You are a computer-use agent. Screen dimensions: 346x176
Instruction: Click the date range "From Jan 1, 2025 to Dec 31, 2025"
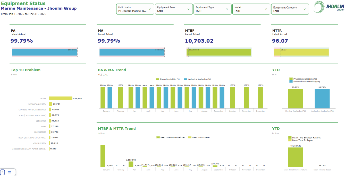coord(24,14)
